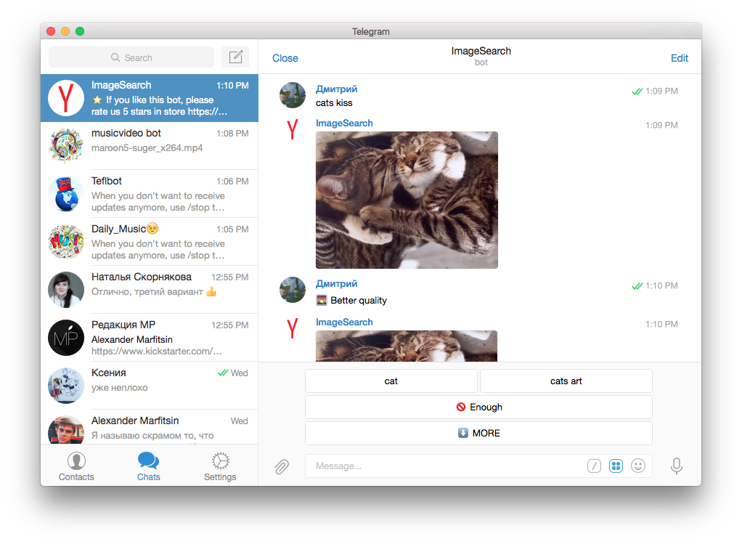The width and height of the screenshot is (742, 544).
Task: Open the Редакция MP chat
Action: pos(150,338)
